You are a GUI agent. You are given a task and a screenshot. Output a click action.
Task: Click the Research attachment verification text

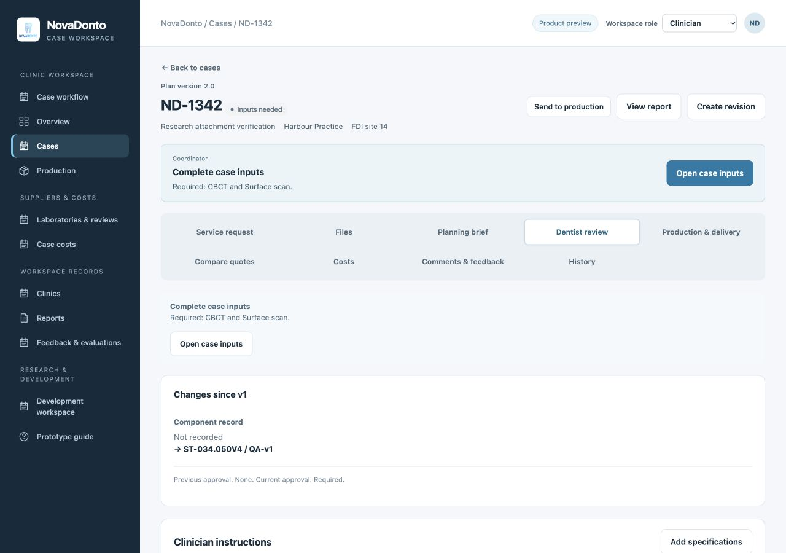coord(218,127)
